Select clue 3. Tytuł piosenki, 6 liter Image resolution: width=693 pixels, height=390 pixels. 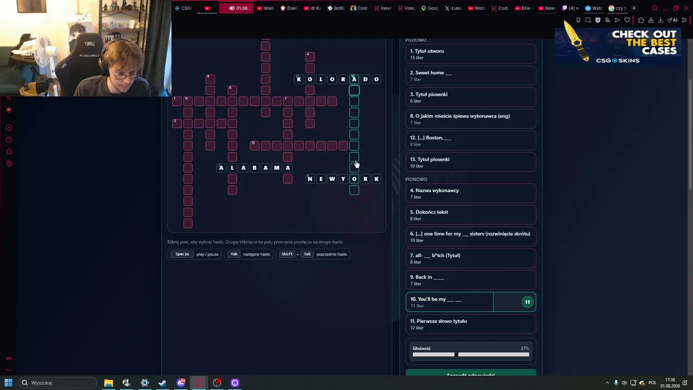470,97
